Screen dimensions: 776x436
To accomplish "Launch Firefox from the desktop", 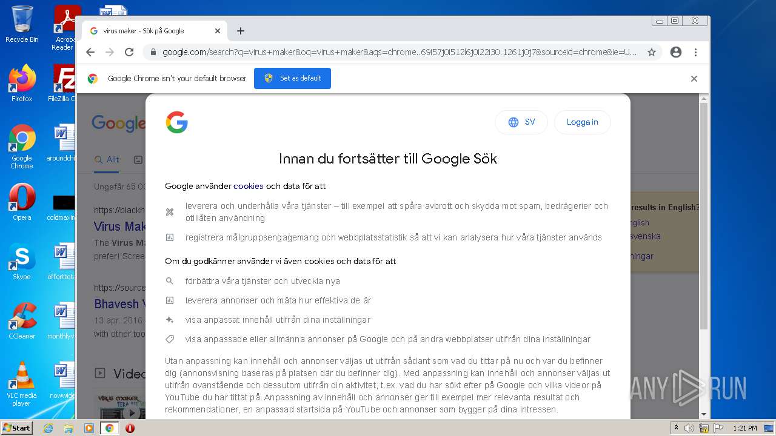I will [x=22, y=84].
